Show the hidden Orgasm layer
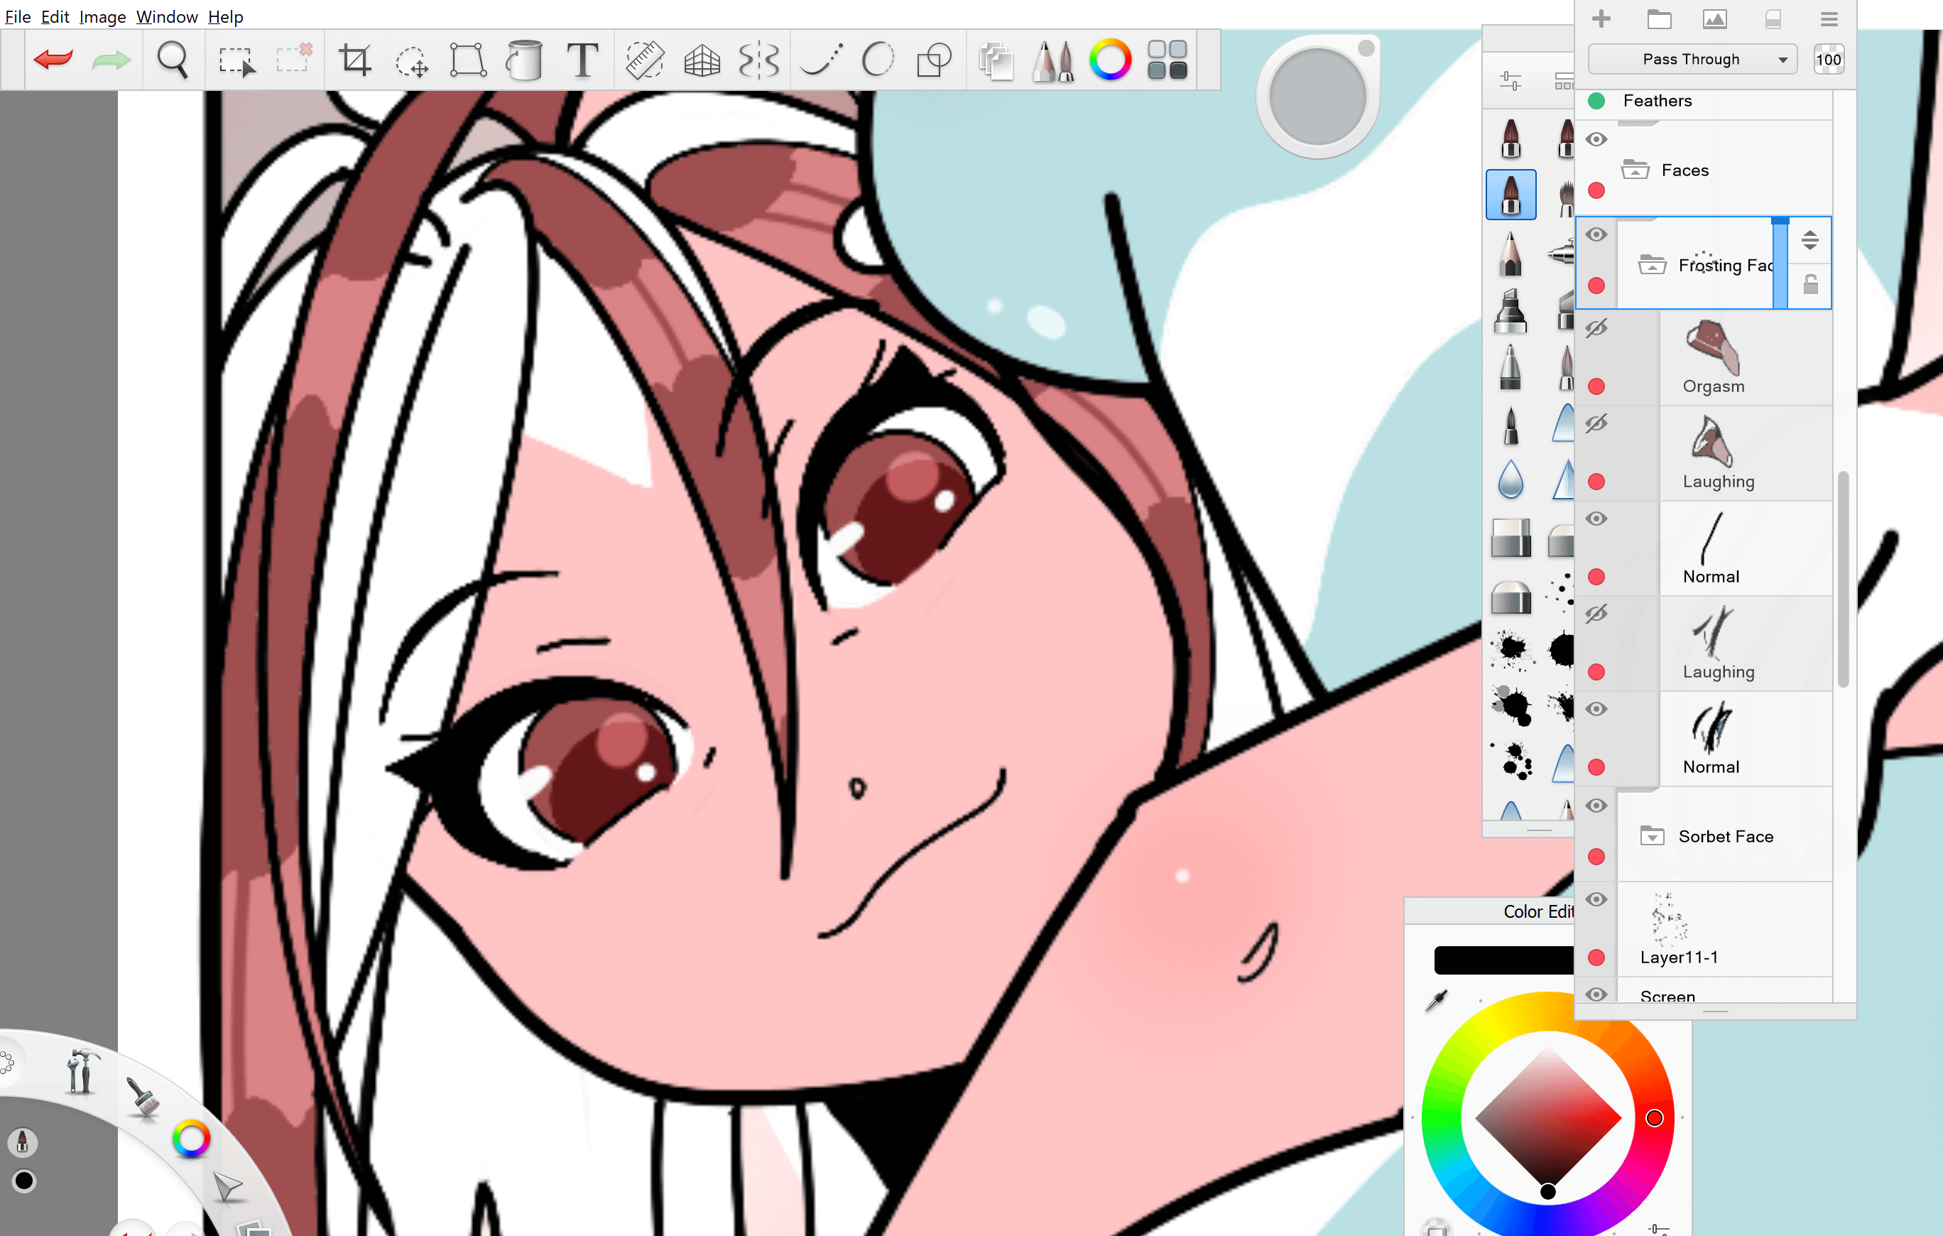Image resolution: width=1943 pixels, height=1236 pixels. (x=1595, y=329)
